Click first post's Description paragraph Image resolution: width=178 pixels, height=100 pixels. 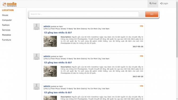click(x=102, y=40)
